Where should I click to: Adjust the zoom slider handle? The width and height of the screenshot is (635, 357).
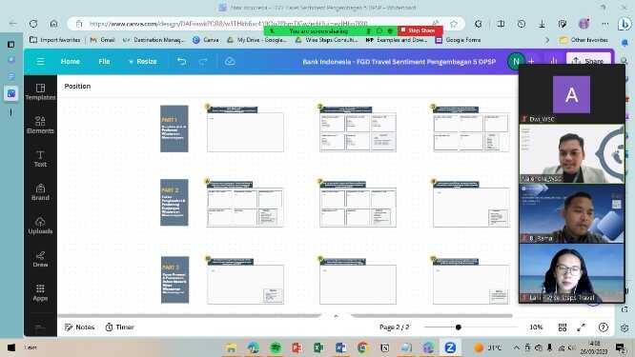click(458, 327)
